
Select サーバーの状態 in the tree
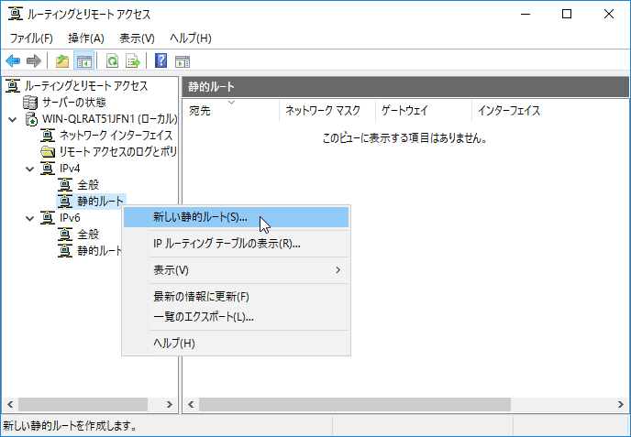(74, 102)
